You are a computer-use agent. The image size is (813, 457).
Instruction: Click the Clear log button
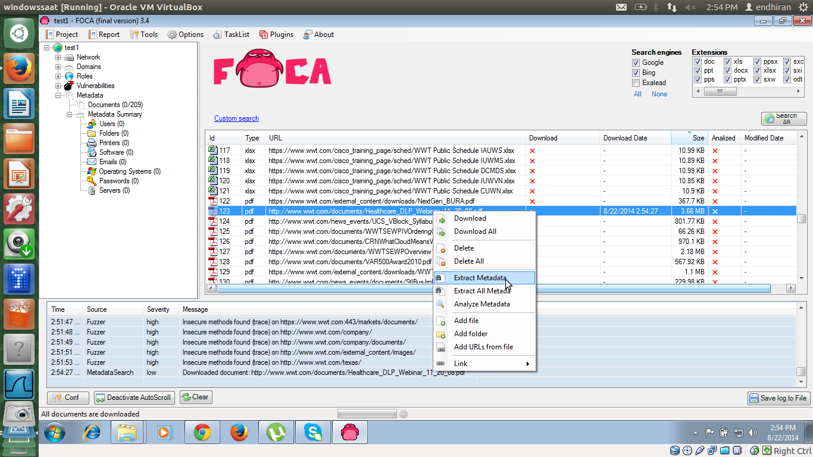pos(196,397)
